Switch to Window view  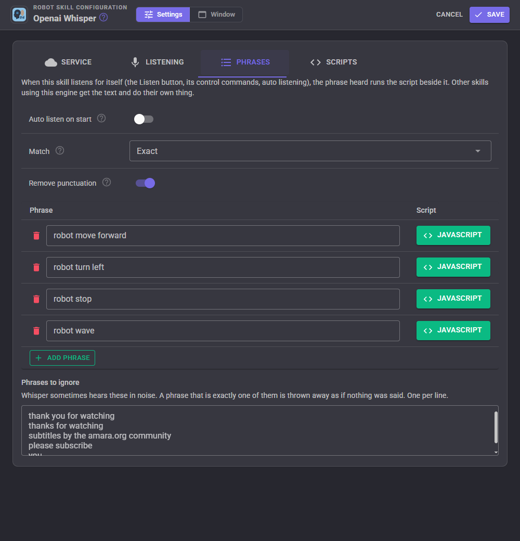[216, 15]
